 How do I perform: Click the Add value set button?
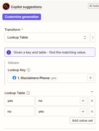click(82, 121)
